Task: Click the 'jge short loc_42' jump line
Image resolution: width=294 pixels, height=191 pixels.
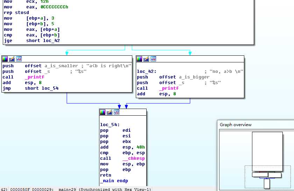Action: tap(32, 41)
